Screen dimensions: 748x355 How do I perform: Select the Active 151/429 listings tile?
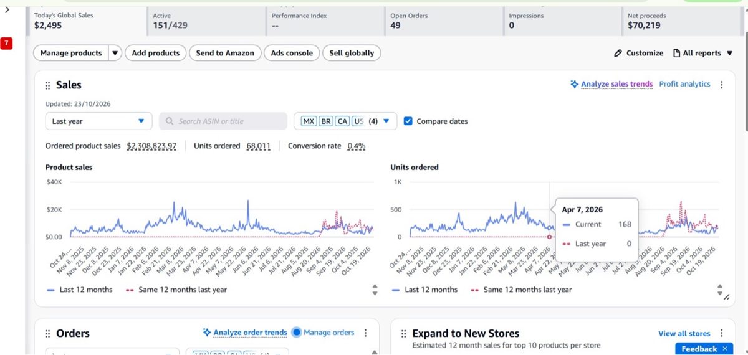(x=205, y=21)
